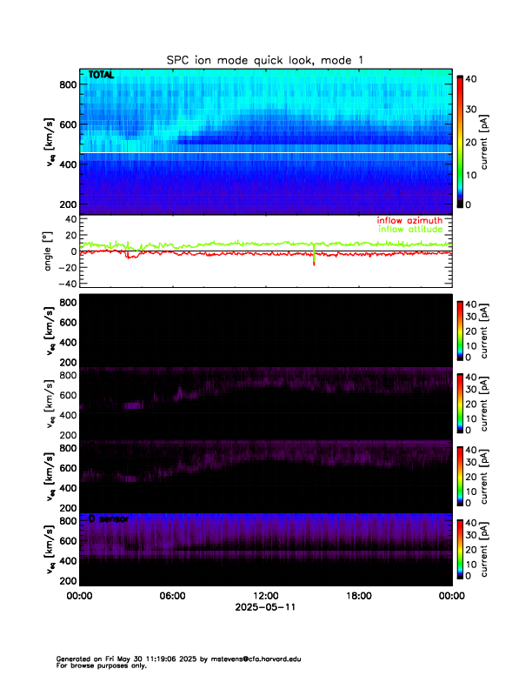
Task: Click the 'TOTAL' label in top spectrogram
Action: click(102, 76)
